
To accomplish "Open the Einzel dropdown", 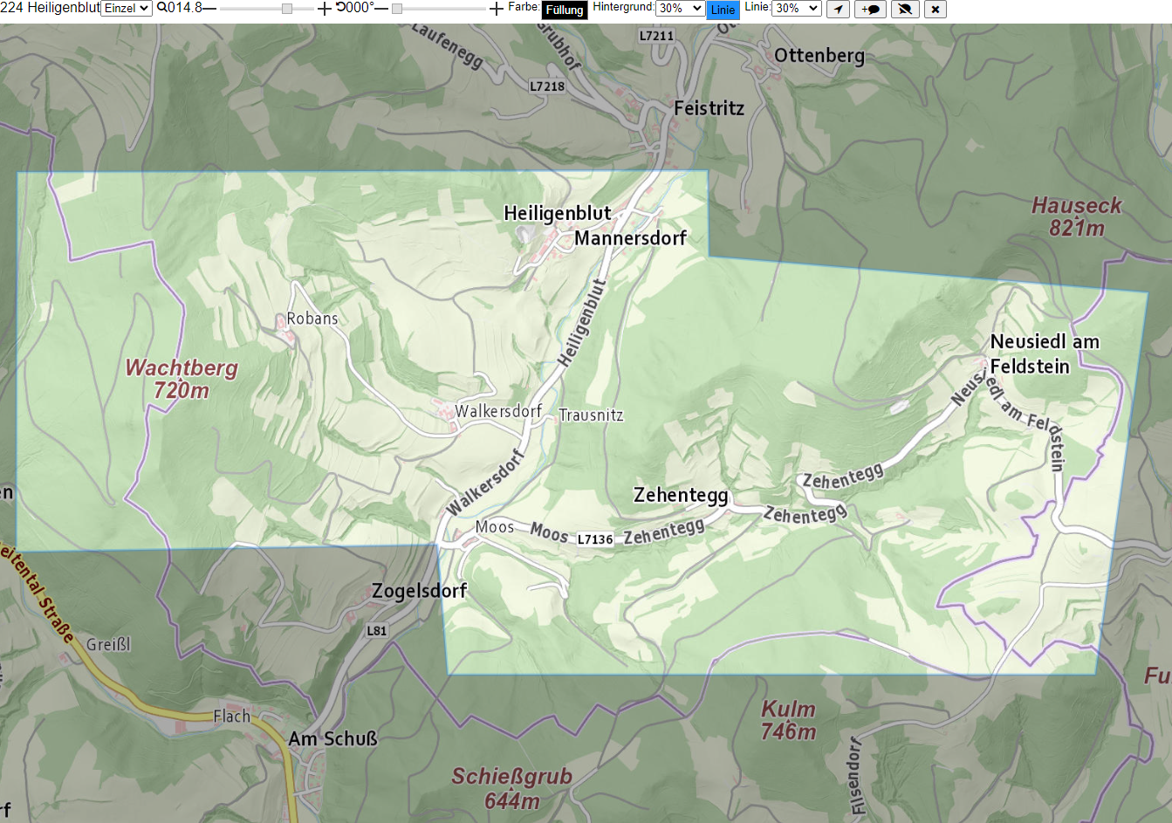I will click(x=127, y=8).
